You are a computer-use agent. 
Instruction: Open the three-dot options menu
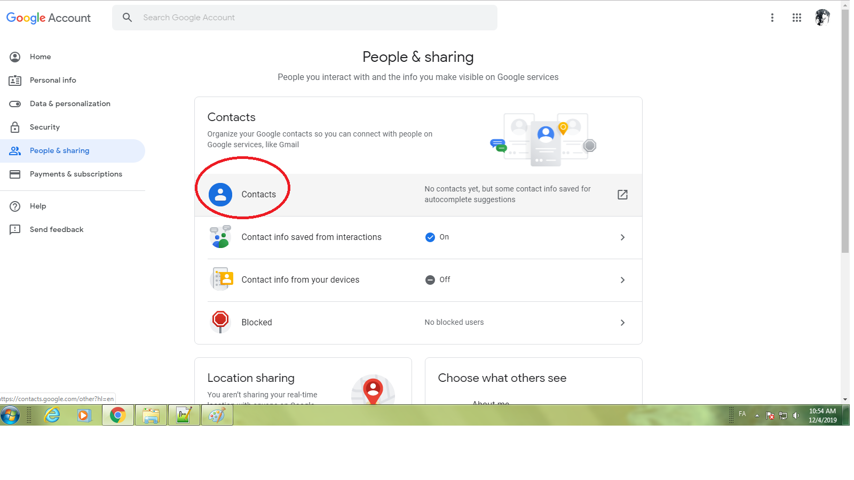click(x=772, y=18)
